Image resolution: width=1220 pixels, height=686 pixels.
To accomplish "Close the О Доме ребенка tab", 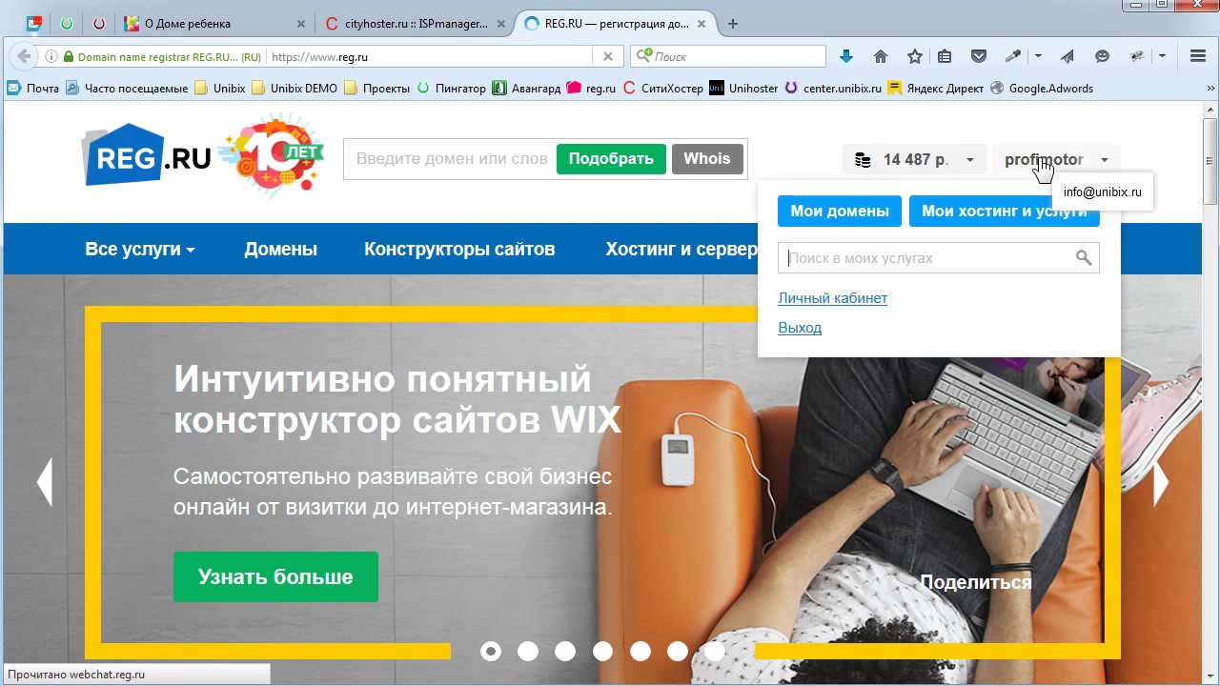I will pyautogui.click(x=300, y=24).
